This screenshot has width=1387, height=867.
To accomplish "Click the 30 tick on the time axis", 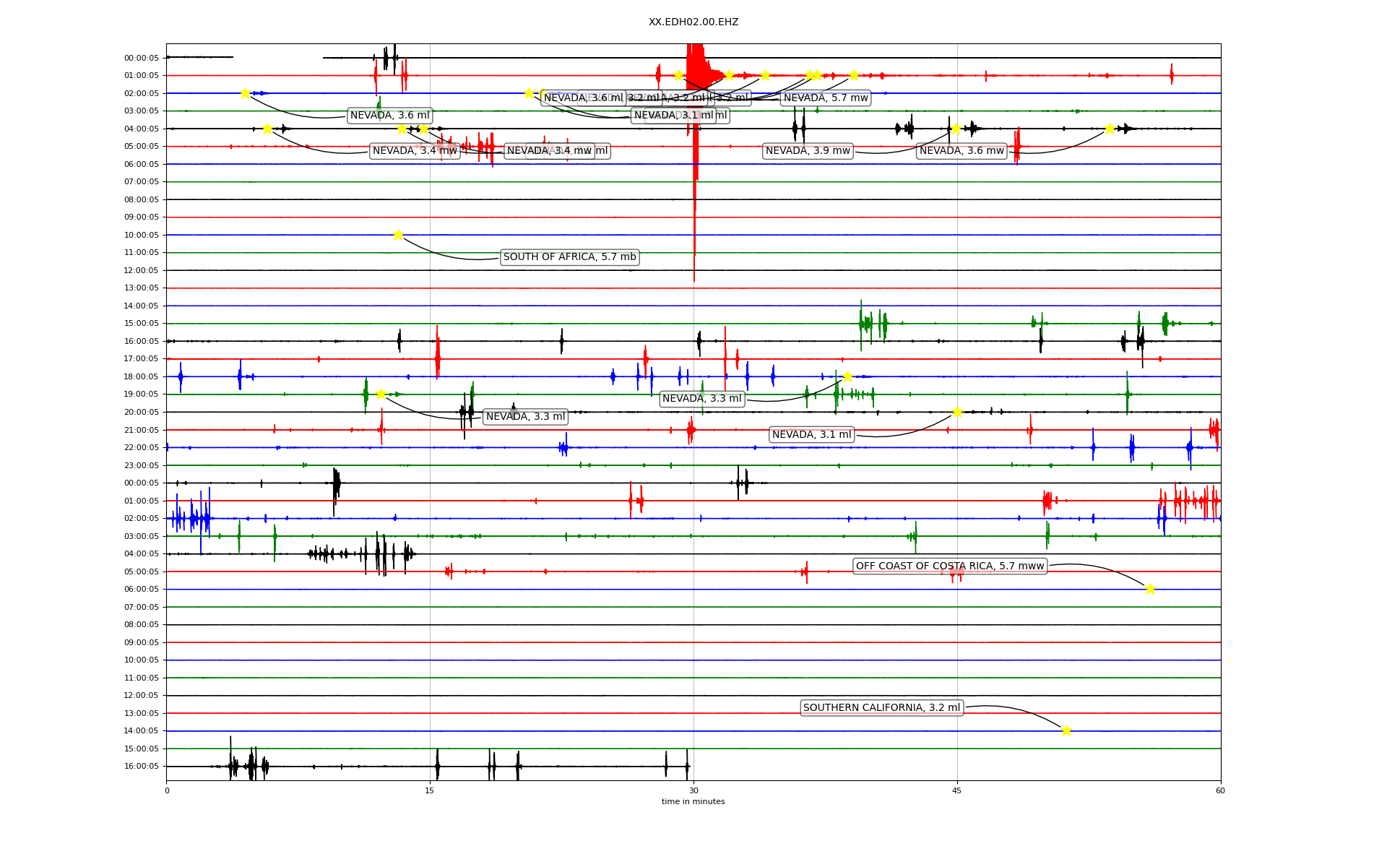I will 693,790.
